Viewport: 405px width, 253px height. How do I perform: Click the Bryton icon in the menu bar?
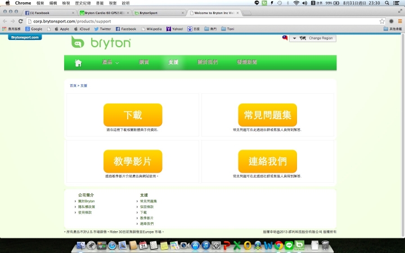(x=264, y=3)
